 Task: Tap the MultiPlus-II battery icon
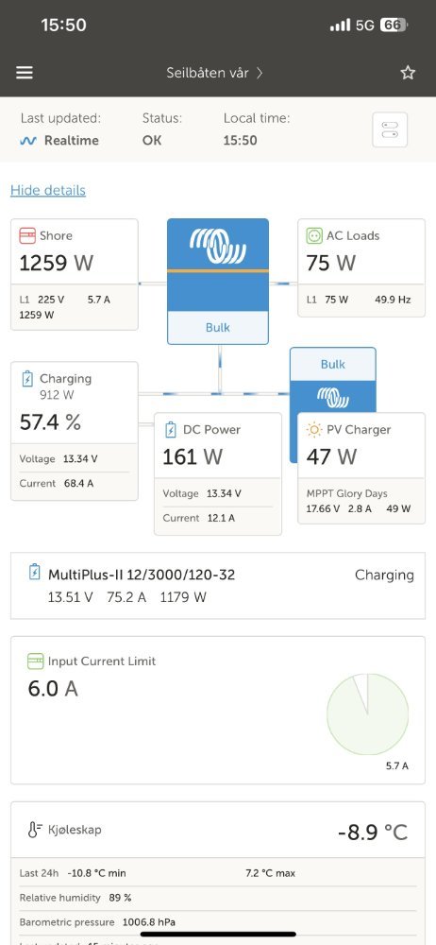pos(35,572)
